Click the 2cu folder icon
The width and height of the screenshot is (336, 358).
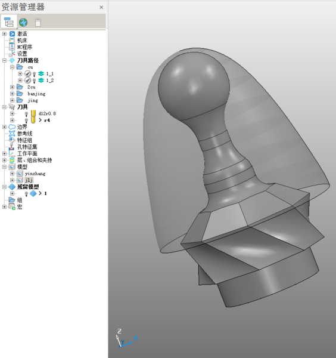coord(20,87)
